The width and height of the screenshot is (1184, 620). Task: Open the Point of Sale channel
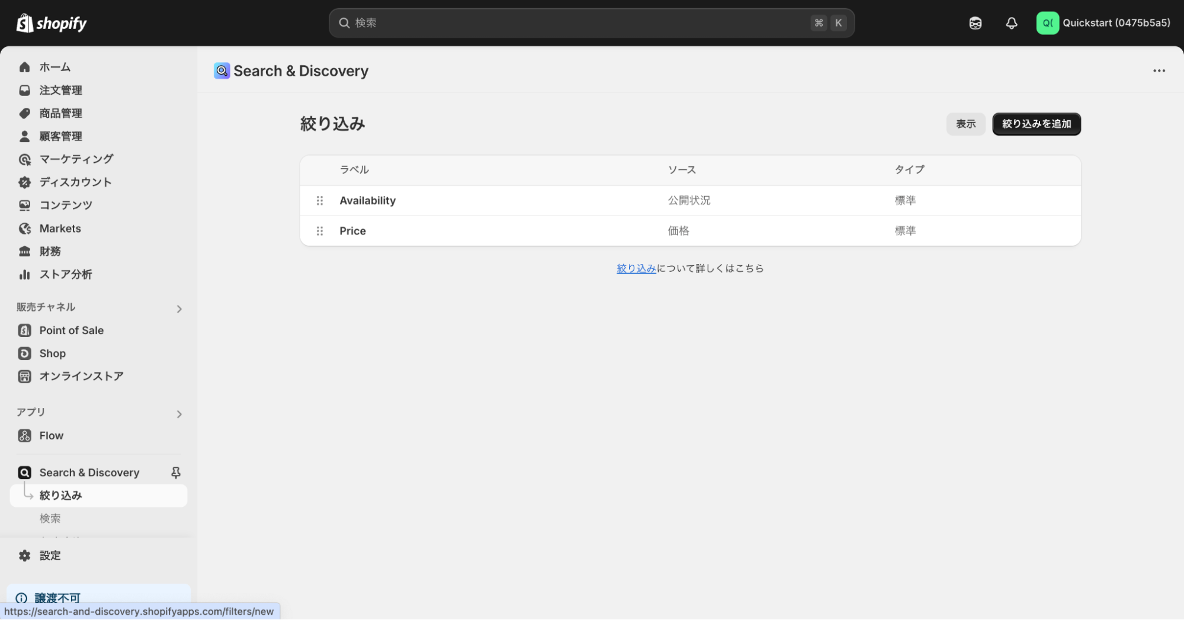[x=71, y=330]
